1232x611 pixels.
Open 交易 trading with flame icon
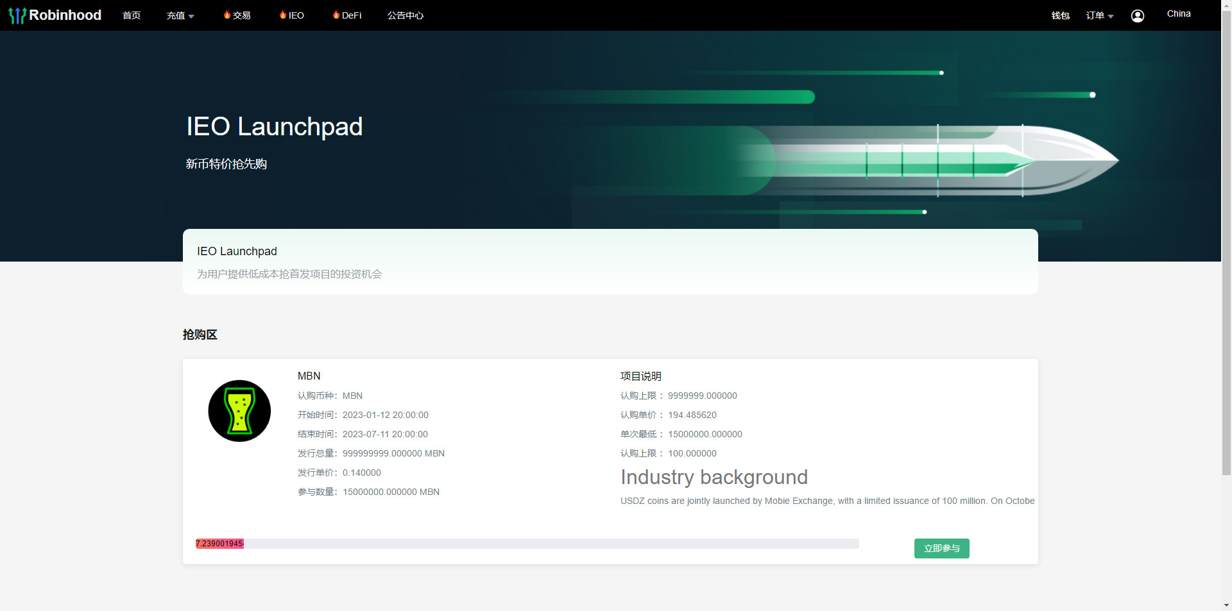(237, 15)
